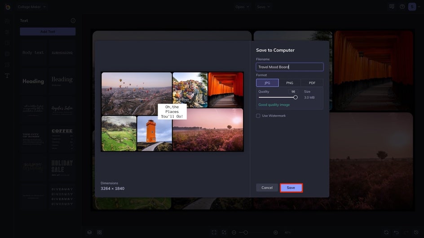Choose the GIVEAWAY repeated text template
Viewport: 424px width, 238px height.
[62, 196]
